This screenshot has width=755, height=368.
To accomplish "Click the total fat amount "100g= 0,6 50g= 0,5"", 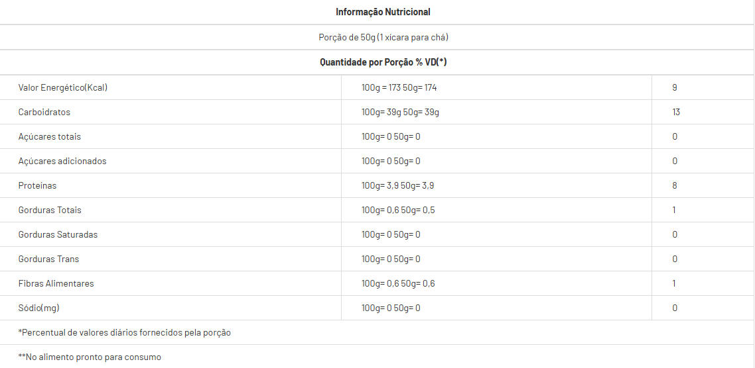I will coord(398,210).
